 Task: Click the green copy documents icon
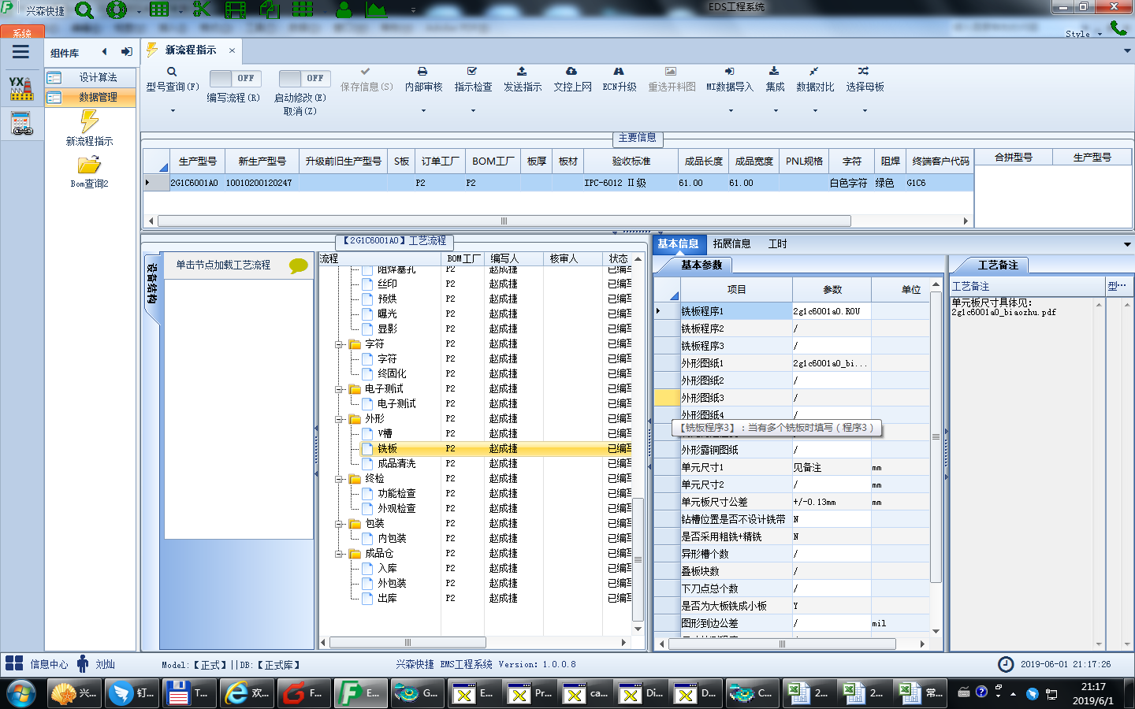[270, 9]
